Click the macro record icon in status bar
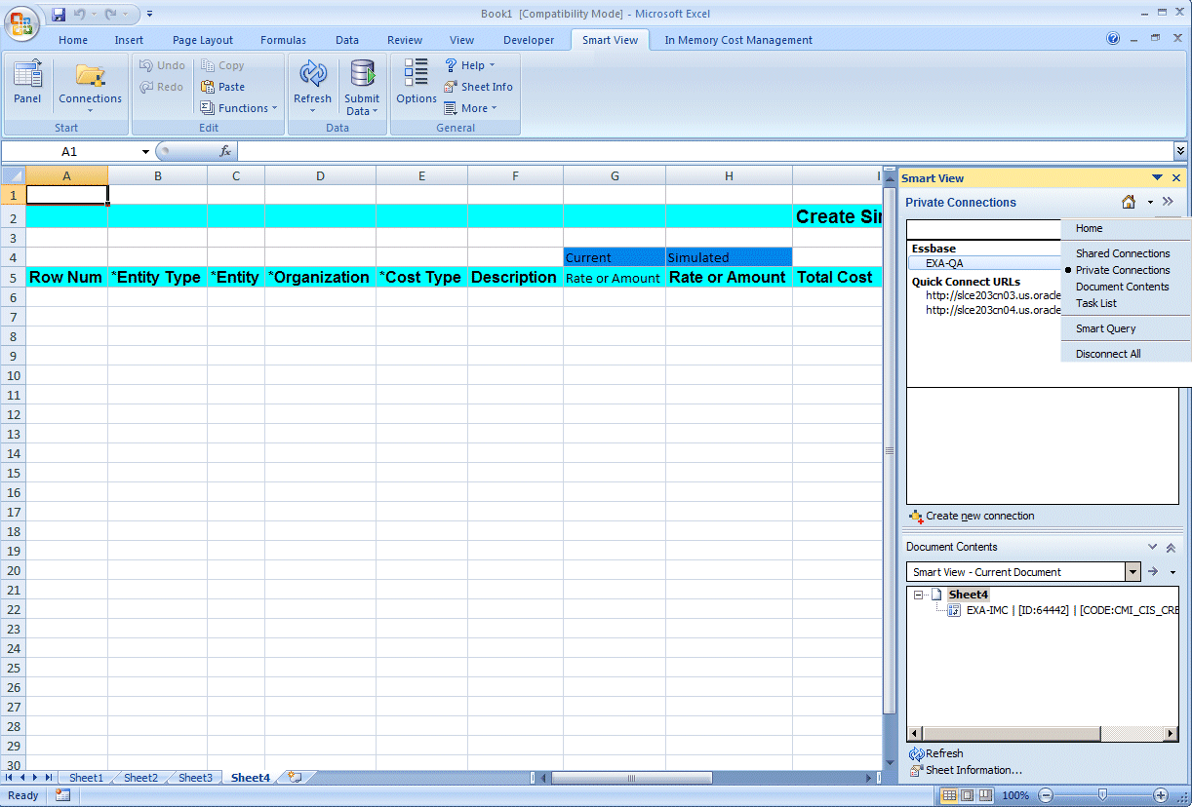Screen dimensions: 1192x807 [x=62, y=795]
